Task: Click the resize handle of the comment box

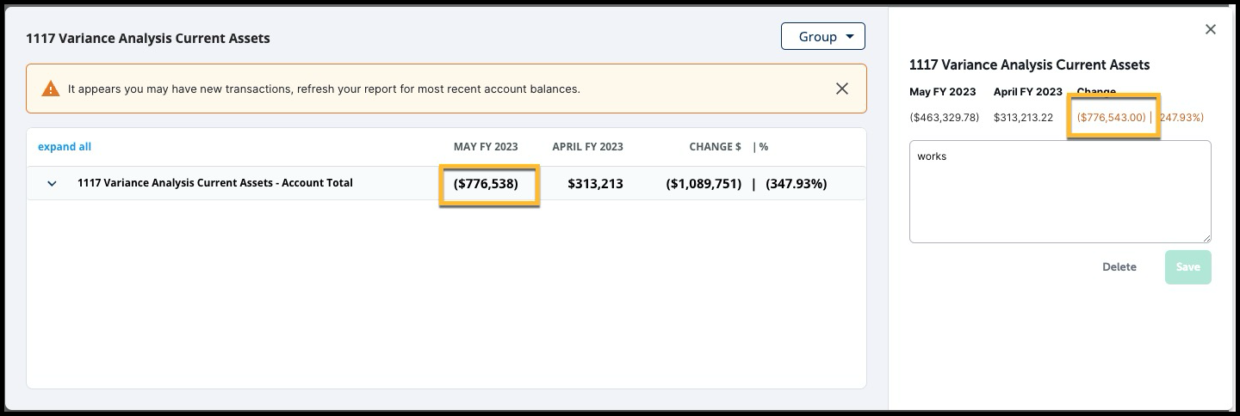Action: [x=1206, y=237]
